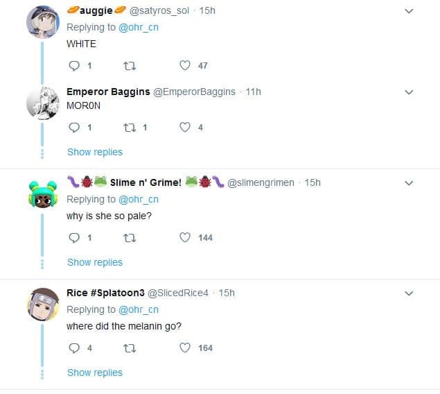This screenshot has height=394, width=440.
Task: Open more options chevron on auggie's tweet
Action: pos(409,11)
